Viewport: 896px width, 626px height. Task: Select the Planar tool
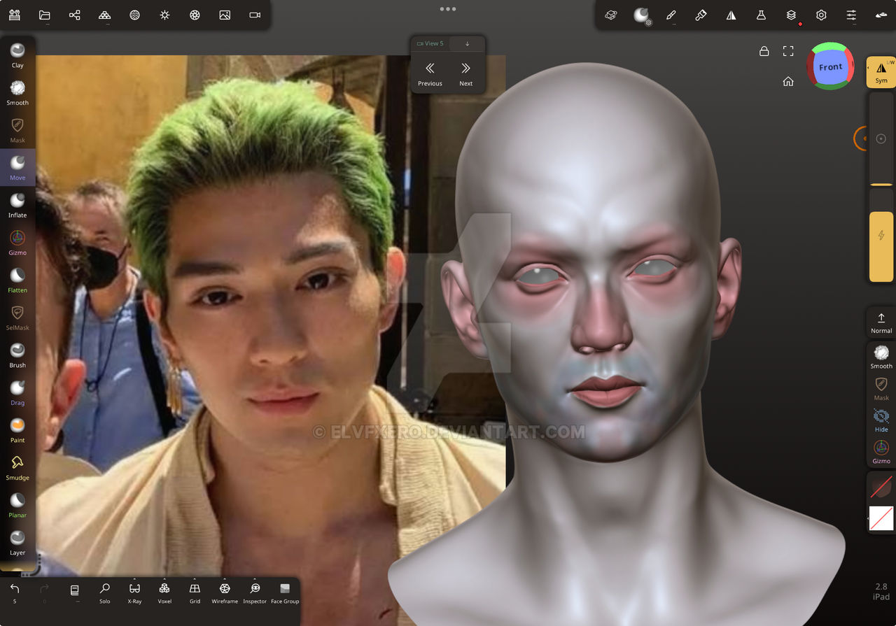[17, 505]
